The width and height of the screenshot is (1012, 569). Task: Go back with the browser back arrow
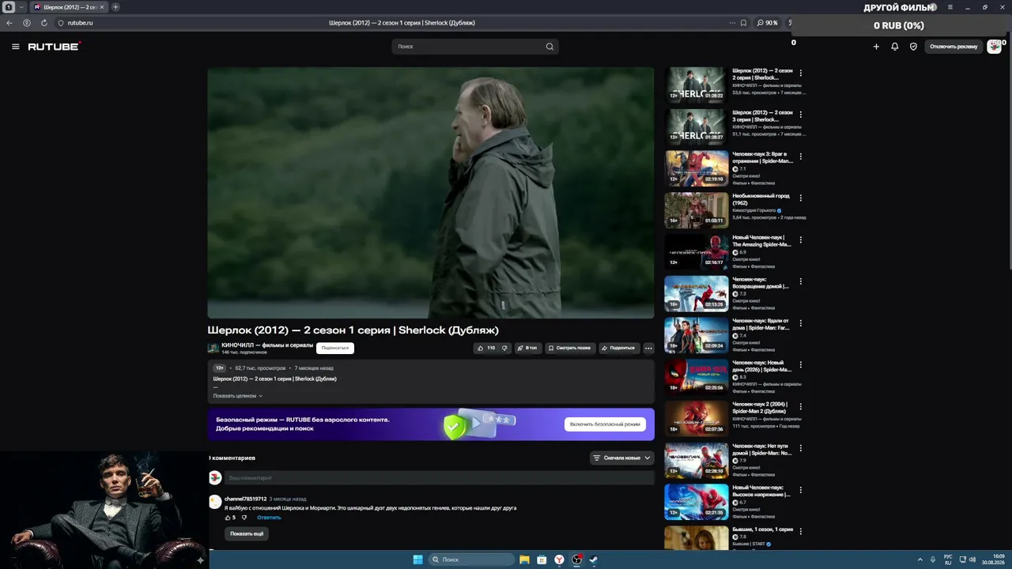[x=9, y=23]
